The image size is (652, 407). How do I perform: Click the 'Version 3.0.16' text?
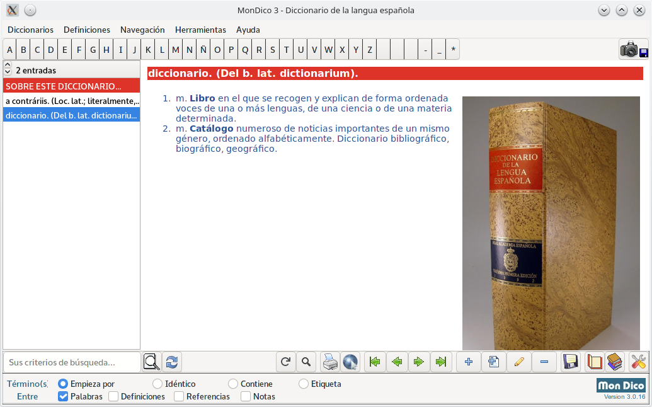[624, 397]
